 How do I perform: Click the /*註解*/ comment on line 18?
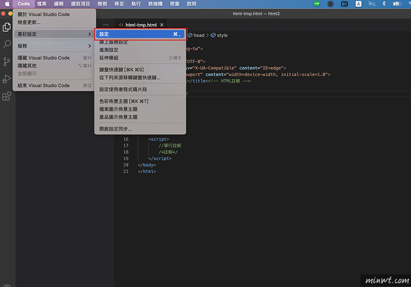[168, 152]
